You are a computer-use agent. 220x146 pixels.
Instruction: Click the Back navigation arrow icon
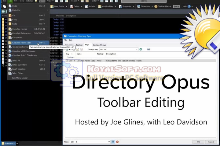pyautogui.click(x=3, y=12)
